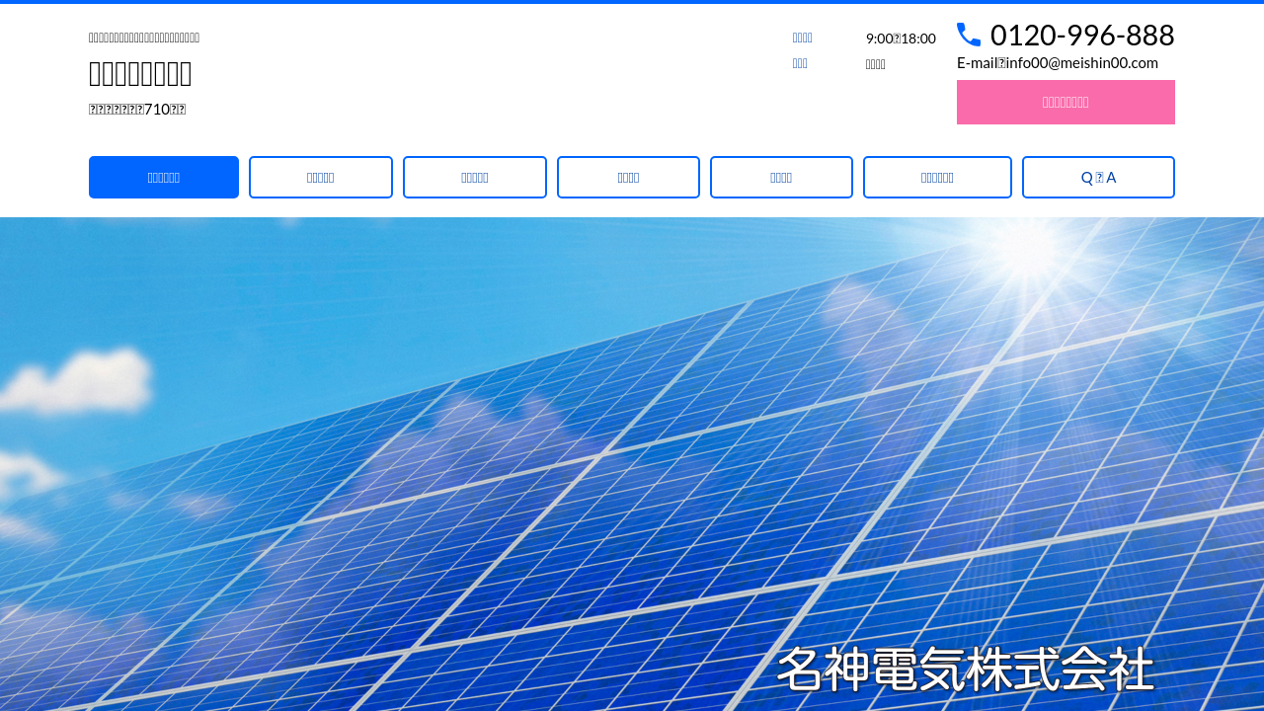Click the black text below 9:00–18:00

(x=875, y=64)
